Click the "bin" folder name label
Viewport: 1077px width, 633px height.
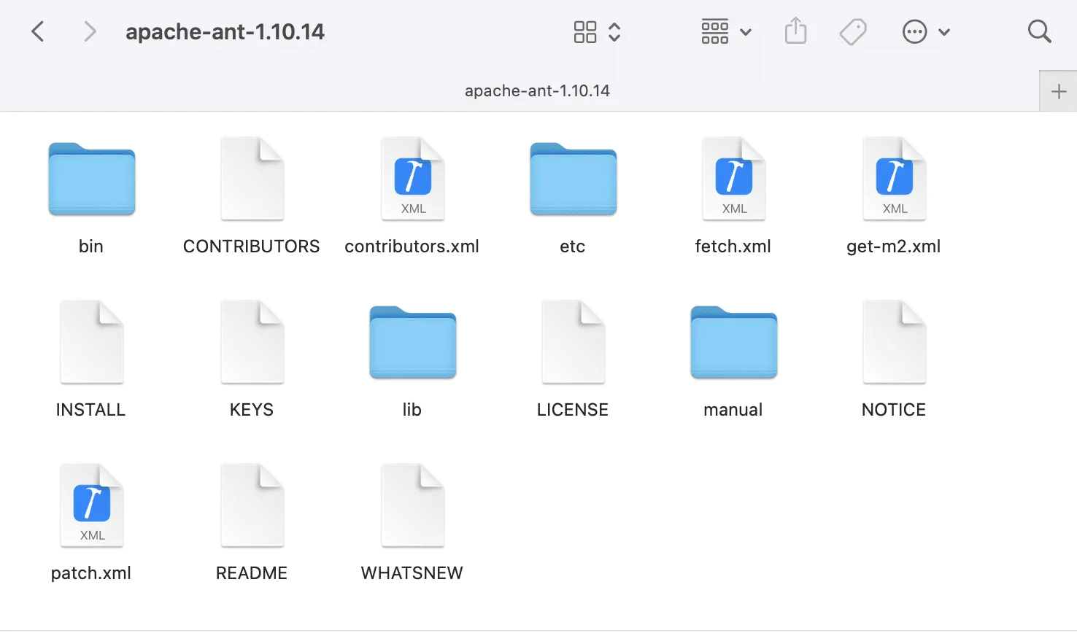pos(91,246)
